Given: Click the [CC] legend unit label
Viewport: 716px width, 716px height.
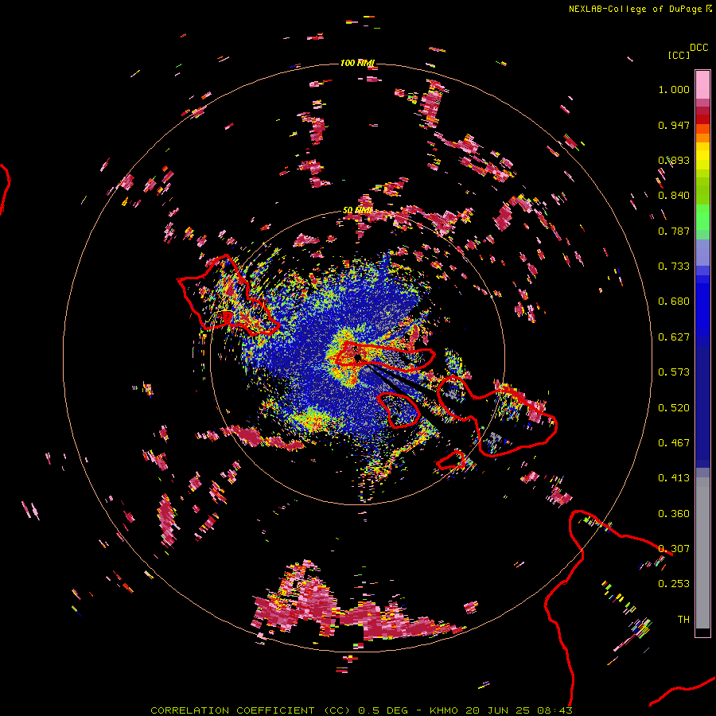Looking at the screenshot, I should pos(679,55).
